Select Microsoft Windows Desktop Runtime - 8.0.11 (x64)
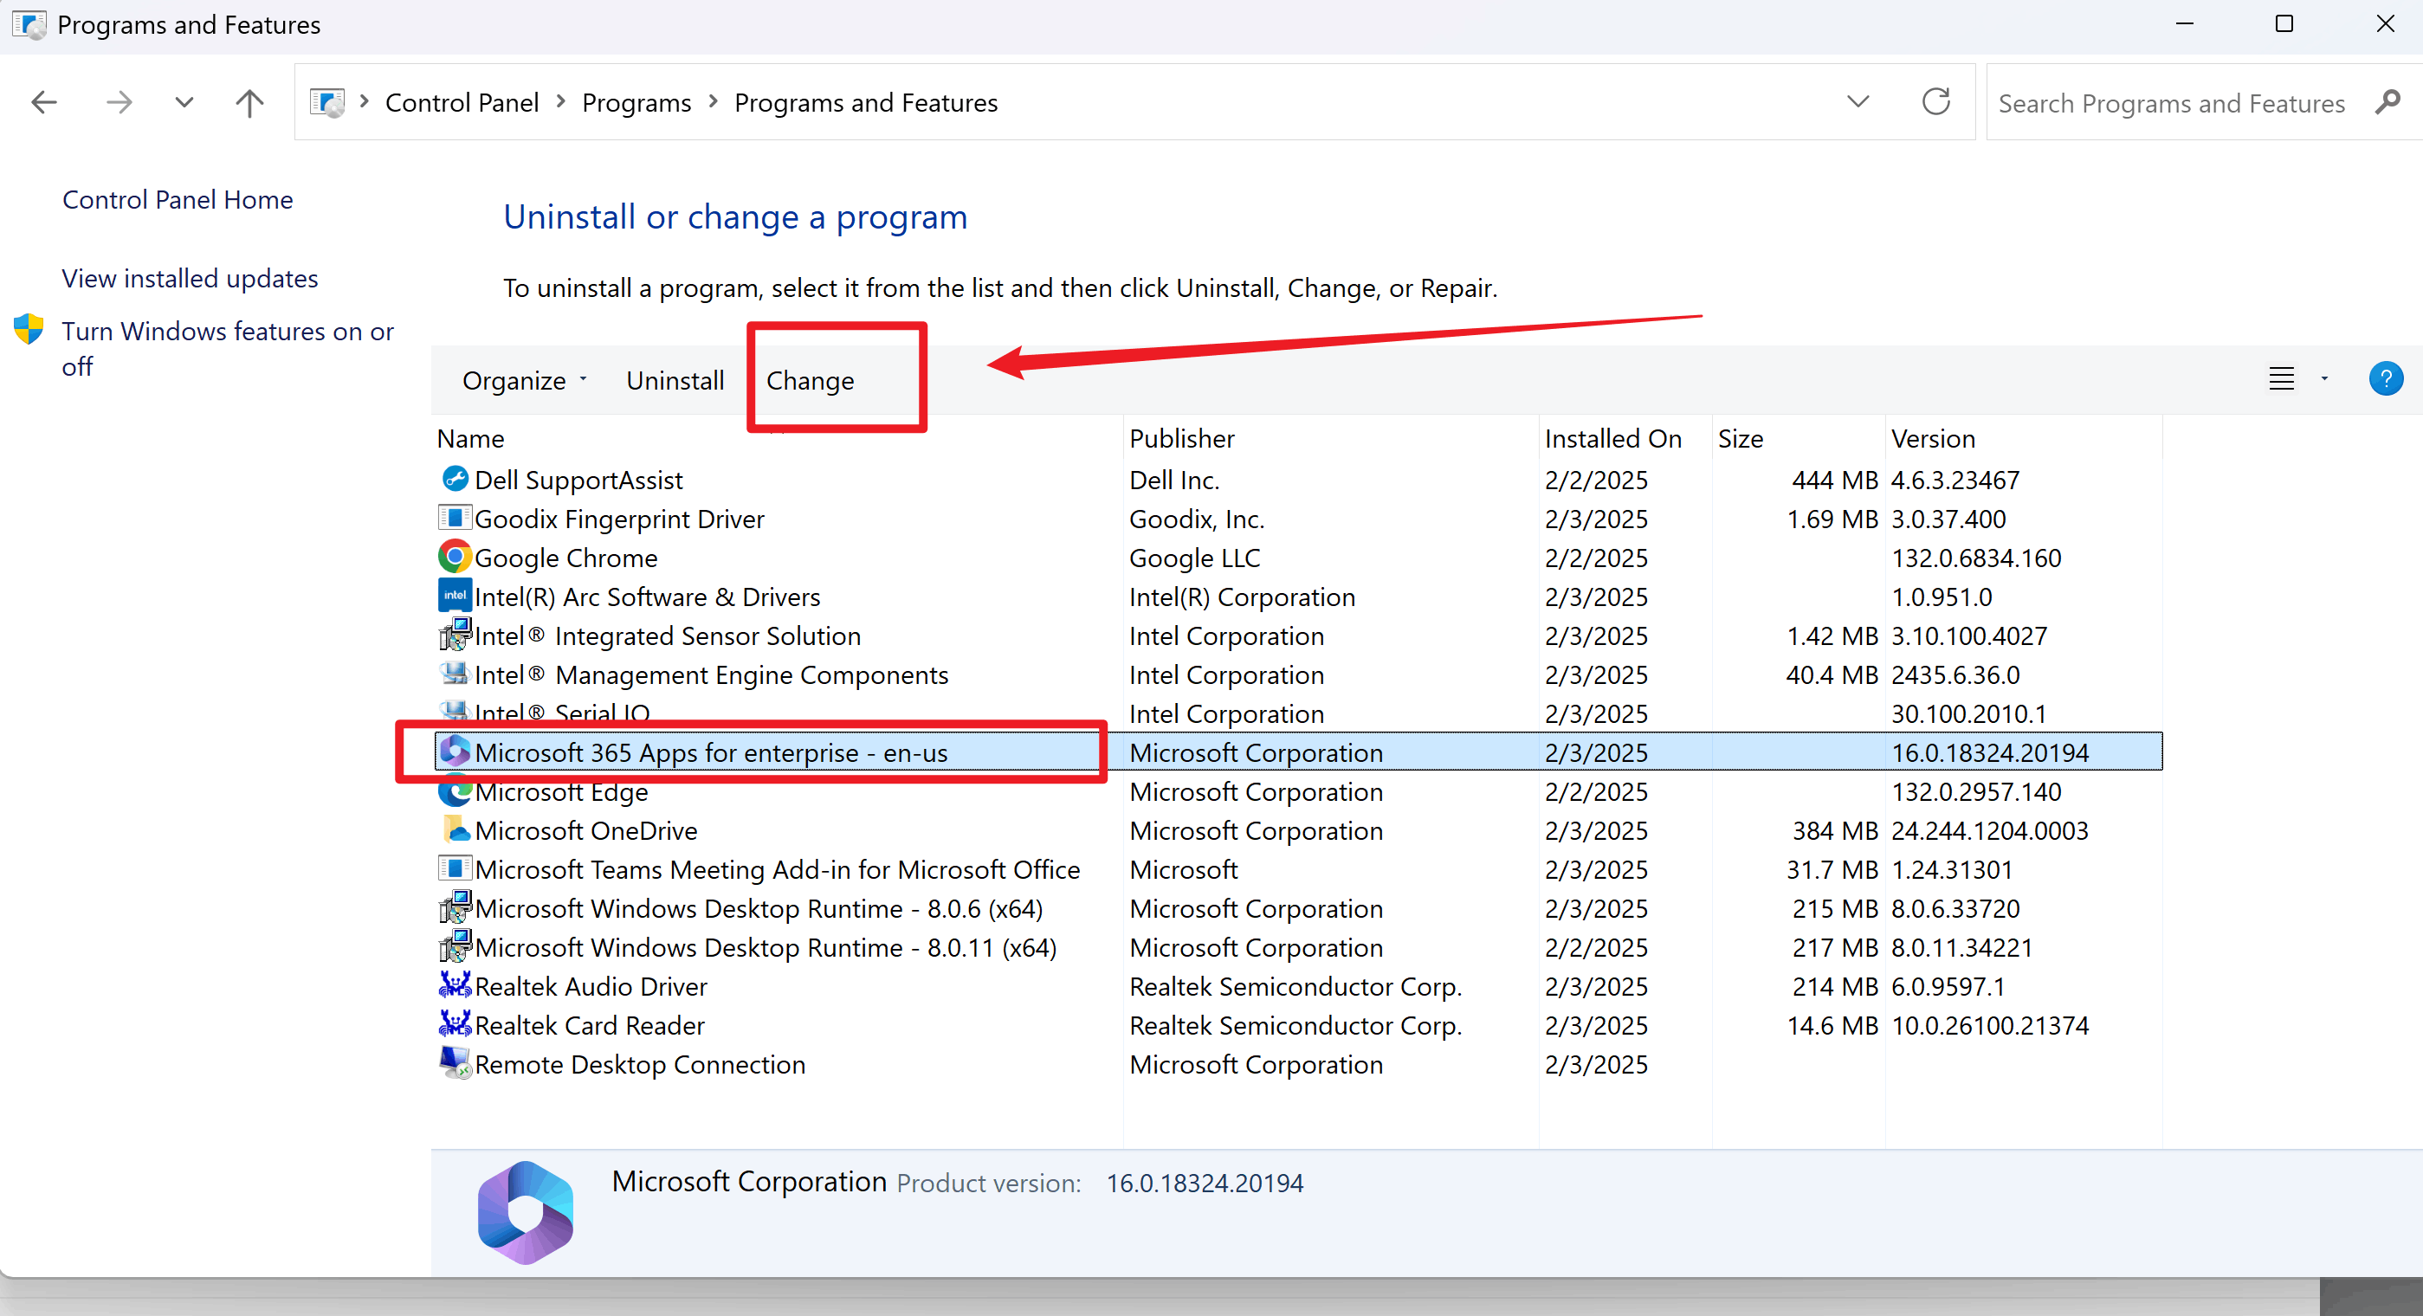Viewport: 2423px width, 1316px height. [1298, 947]
